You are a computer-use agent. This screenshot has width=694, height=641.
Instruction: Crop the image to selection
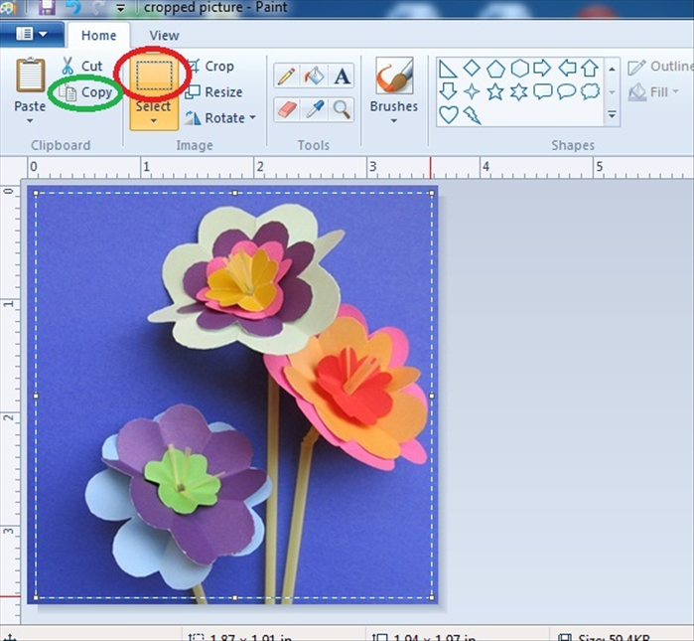210,66
